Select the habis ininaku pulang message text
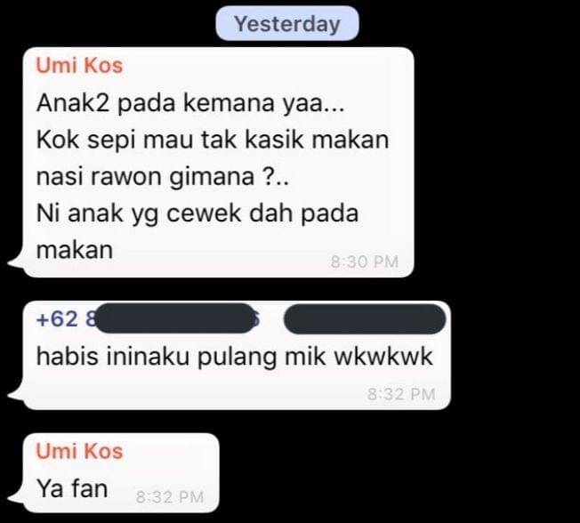The image size is (580, 523). point(235,357)
